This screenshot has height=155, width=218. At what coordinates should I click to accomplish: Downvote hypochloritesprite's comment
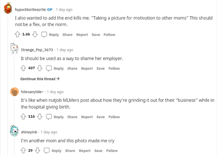(35, 34)
